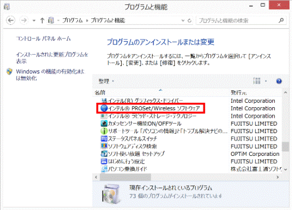
Task: Click the PROSet/Wireless wifi icon
Action: click(x=104, y=108)
